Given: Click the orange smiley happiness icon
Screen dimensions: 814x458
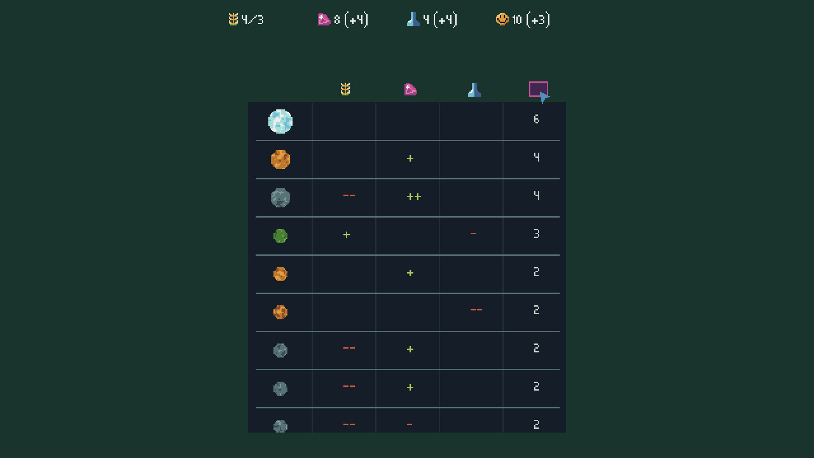Looking at the screenshot, I should tap(502, 20).
